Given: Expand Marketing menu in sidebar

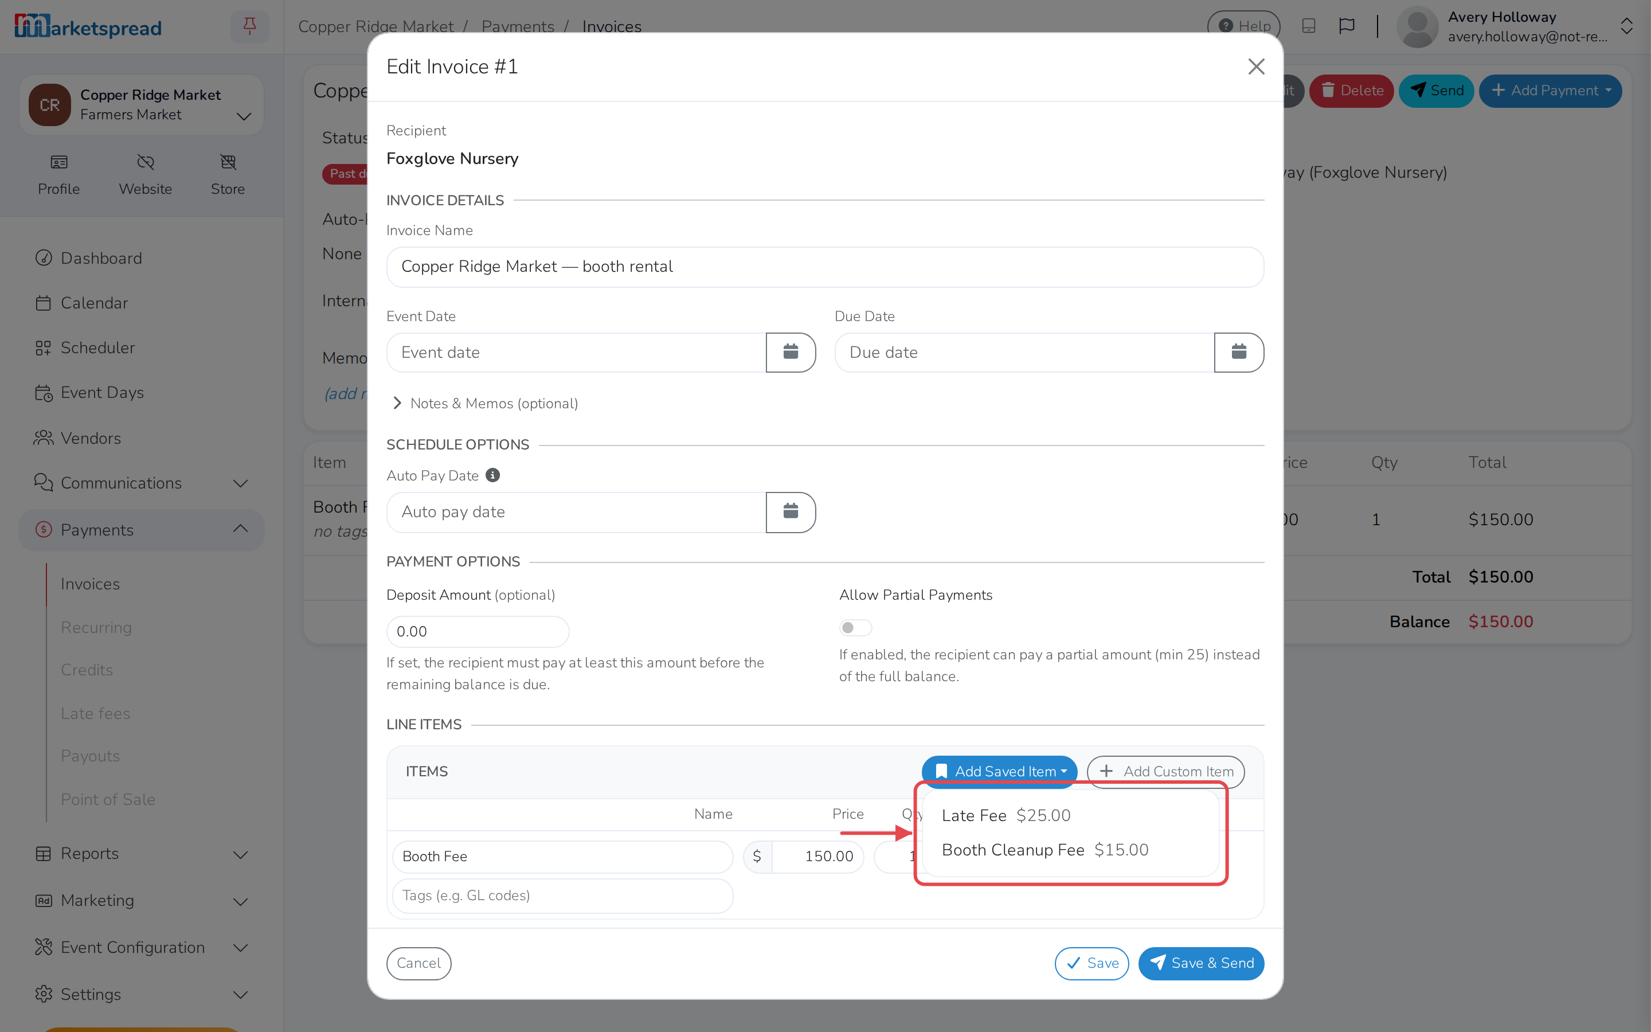Looking at the screenshot, I should point(142,900).
